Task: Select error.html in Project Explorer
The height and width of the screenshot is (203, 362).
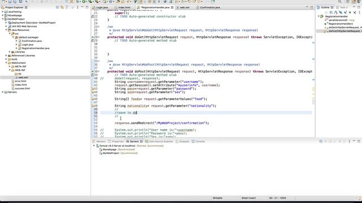Action: (20, 81)
